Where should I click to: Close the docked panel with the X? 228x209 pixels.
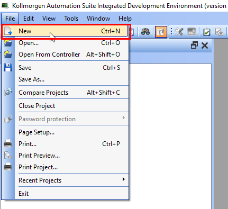tap(205, 46)
